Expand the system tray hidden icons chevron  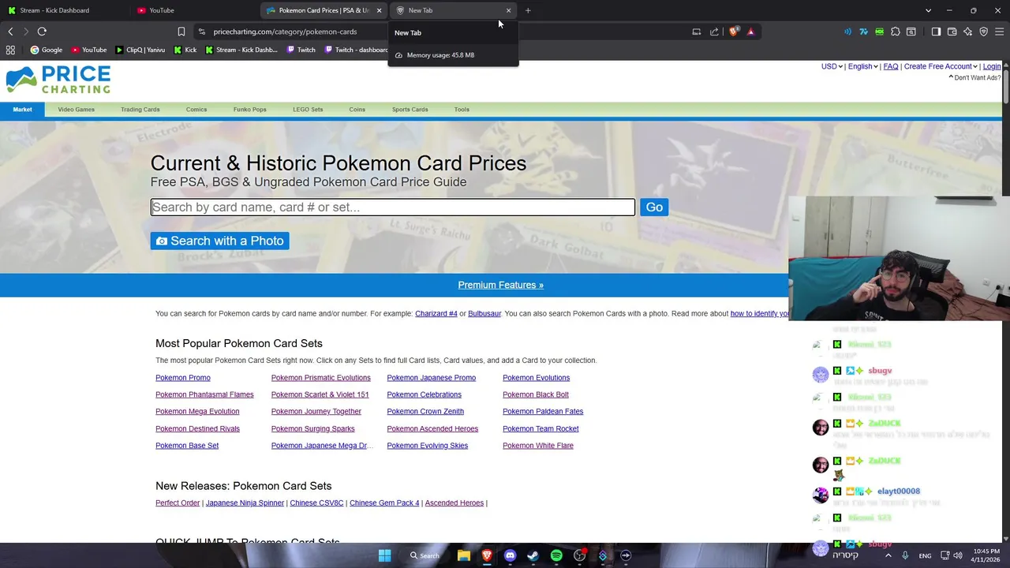click(x=888, y=555)
